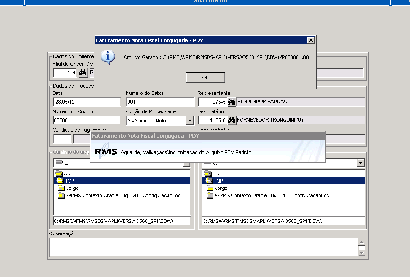Click open-folder icon beside left C:\
Viewport: 410px width, 277px height.
tap(59, 173)
